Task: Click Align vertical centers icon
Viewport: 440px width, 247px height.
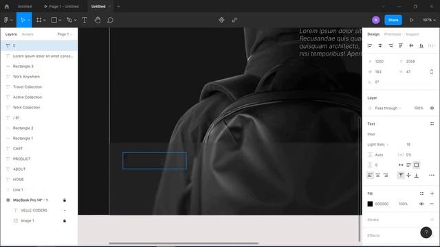Action: (411, 46)
